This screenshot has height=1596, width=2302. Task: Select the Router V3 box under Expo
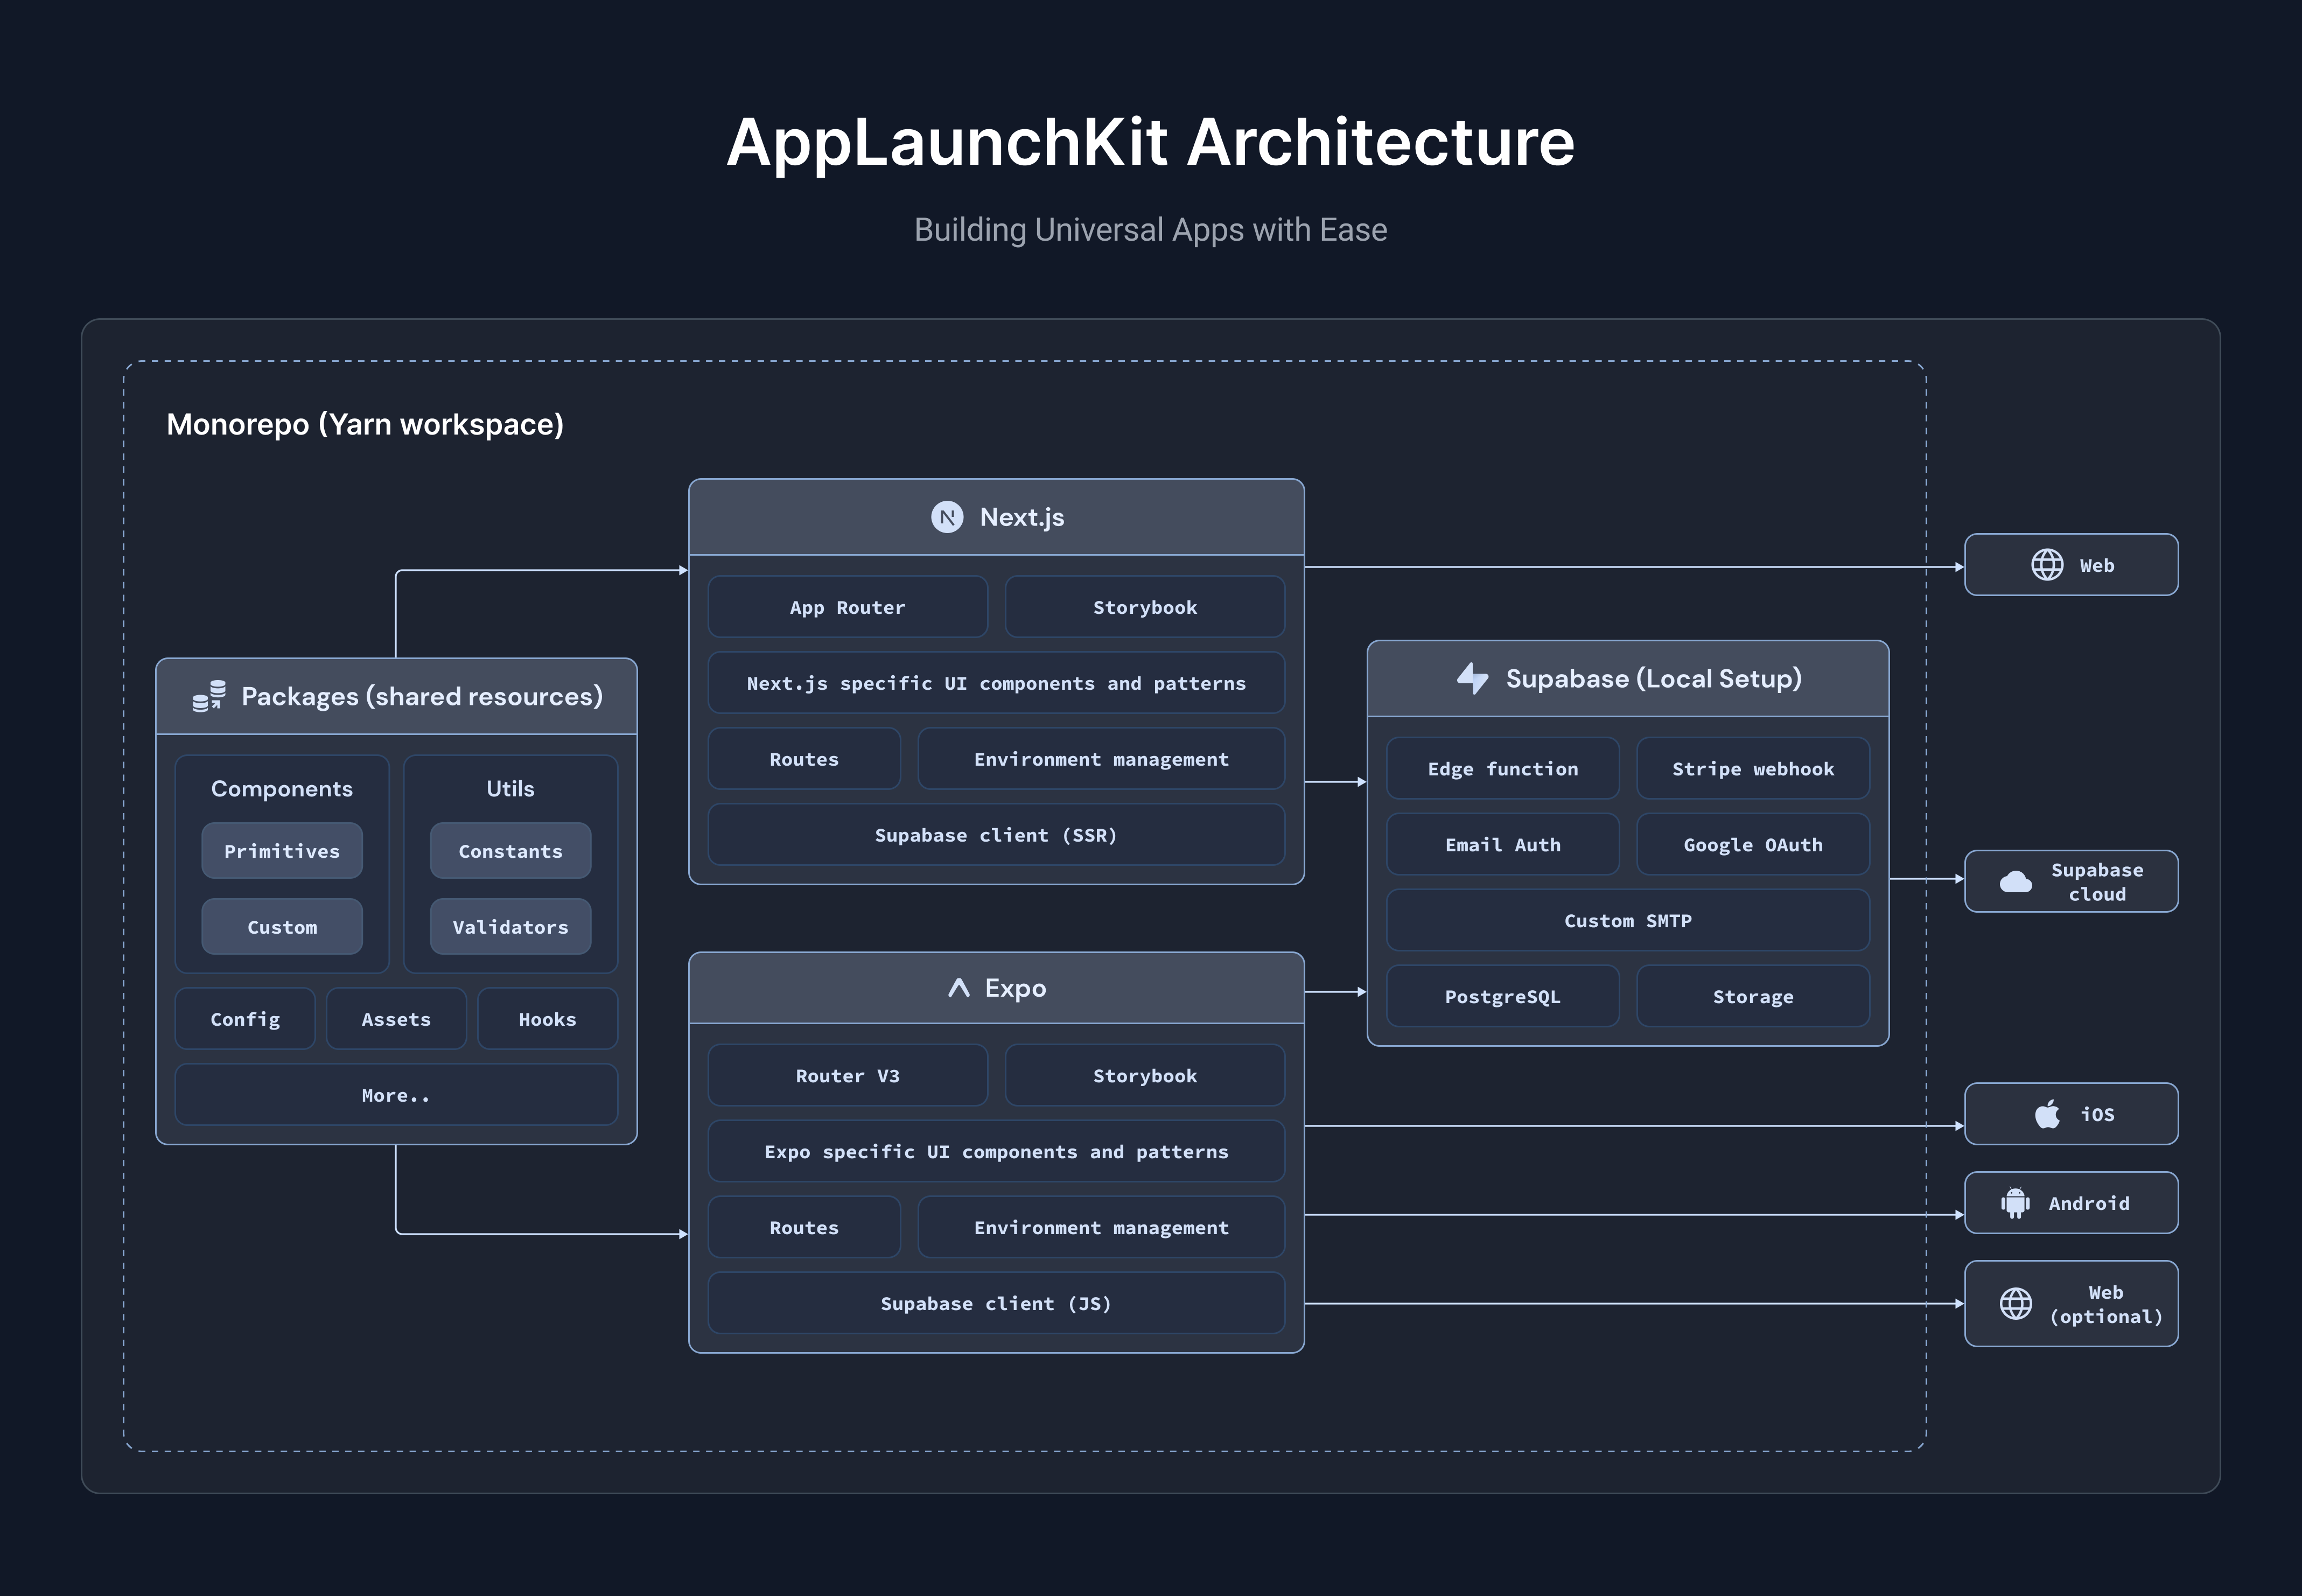coord(848,1076)
